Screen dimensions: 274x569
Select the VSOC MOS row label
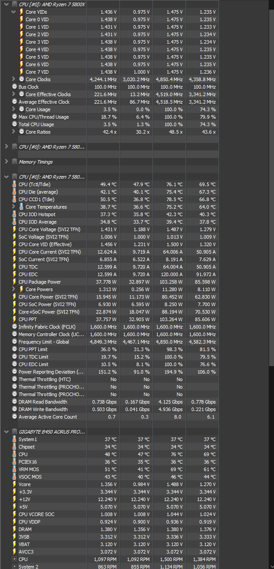click(x=30, y=477)
